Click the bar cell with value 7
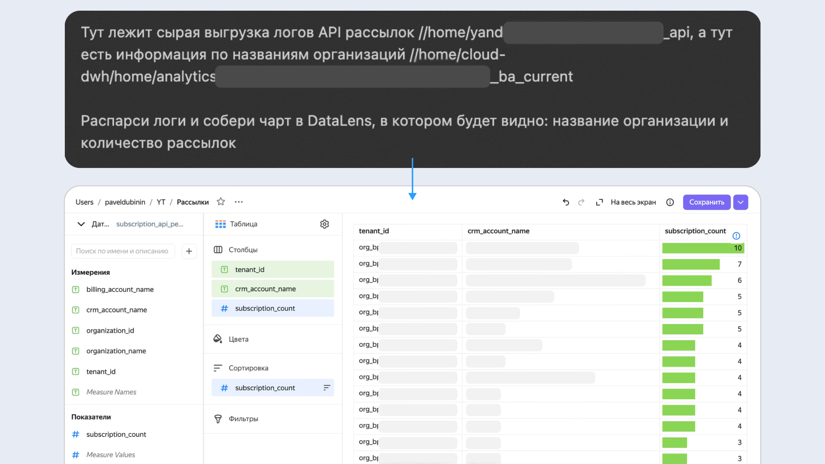The width and height of the screenshot is (825, 464). (703, 264)
